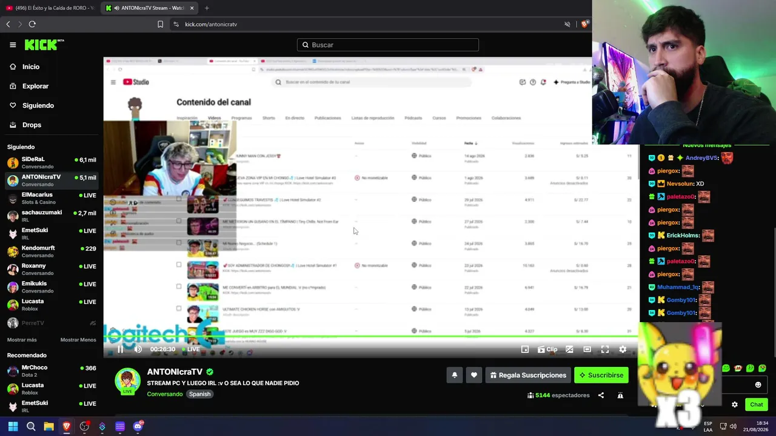
Task: Open Roxanny channel in sidebar
Action: (x=52, y=269)
